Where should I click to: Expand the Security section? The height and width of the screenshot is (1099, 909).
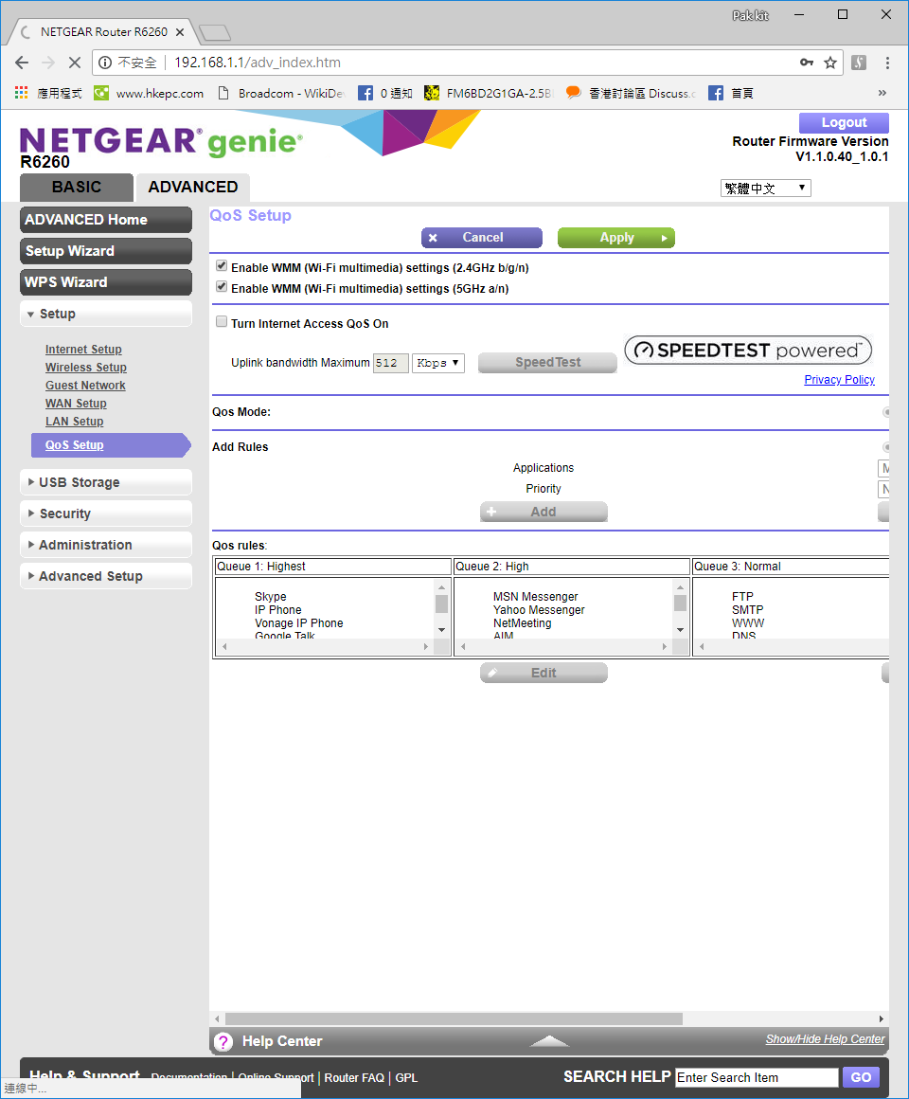[106, 513]
